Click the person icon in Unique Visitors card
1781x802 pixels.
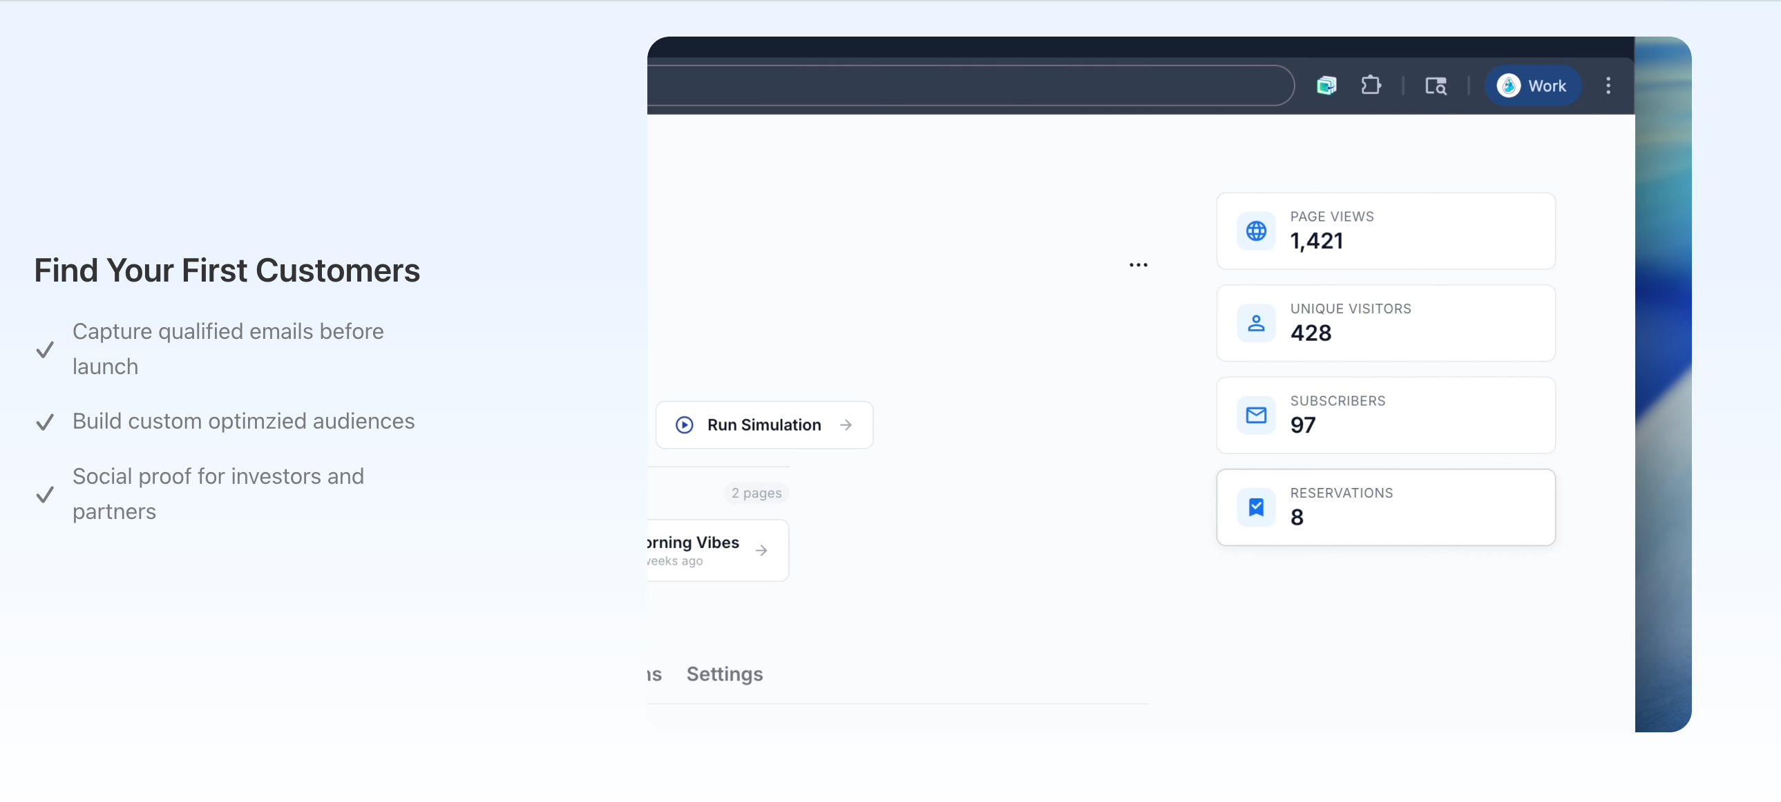(x=1255, y=322)
